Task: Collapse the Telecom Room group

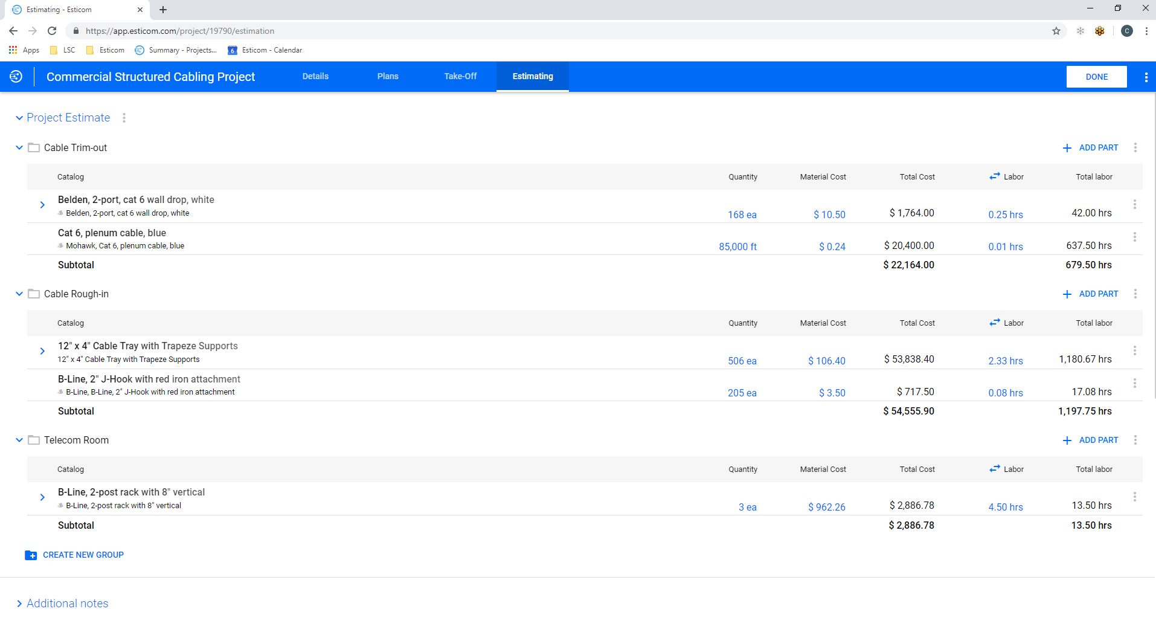Action: click(x=19, y=440)
